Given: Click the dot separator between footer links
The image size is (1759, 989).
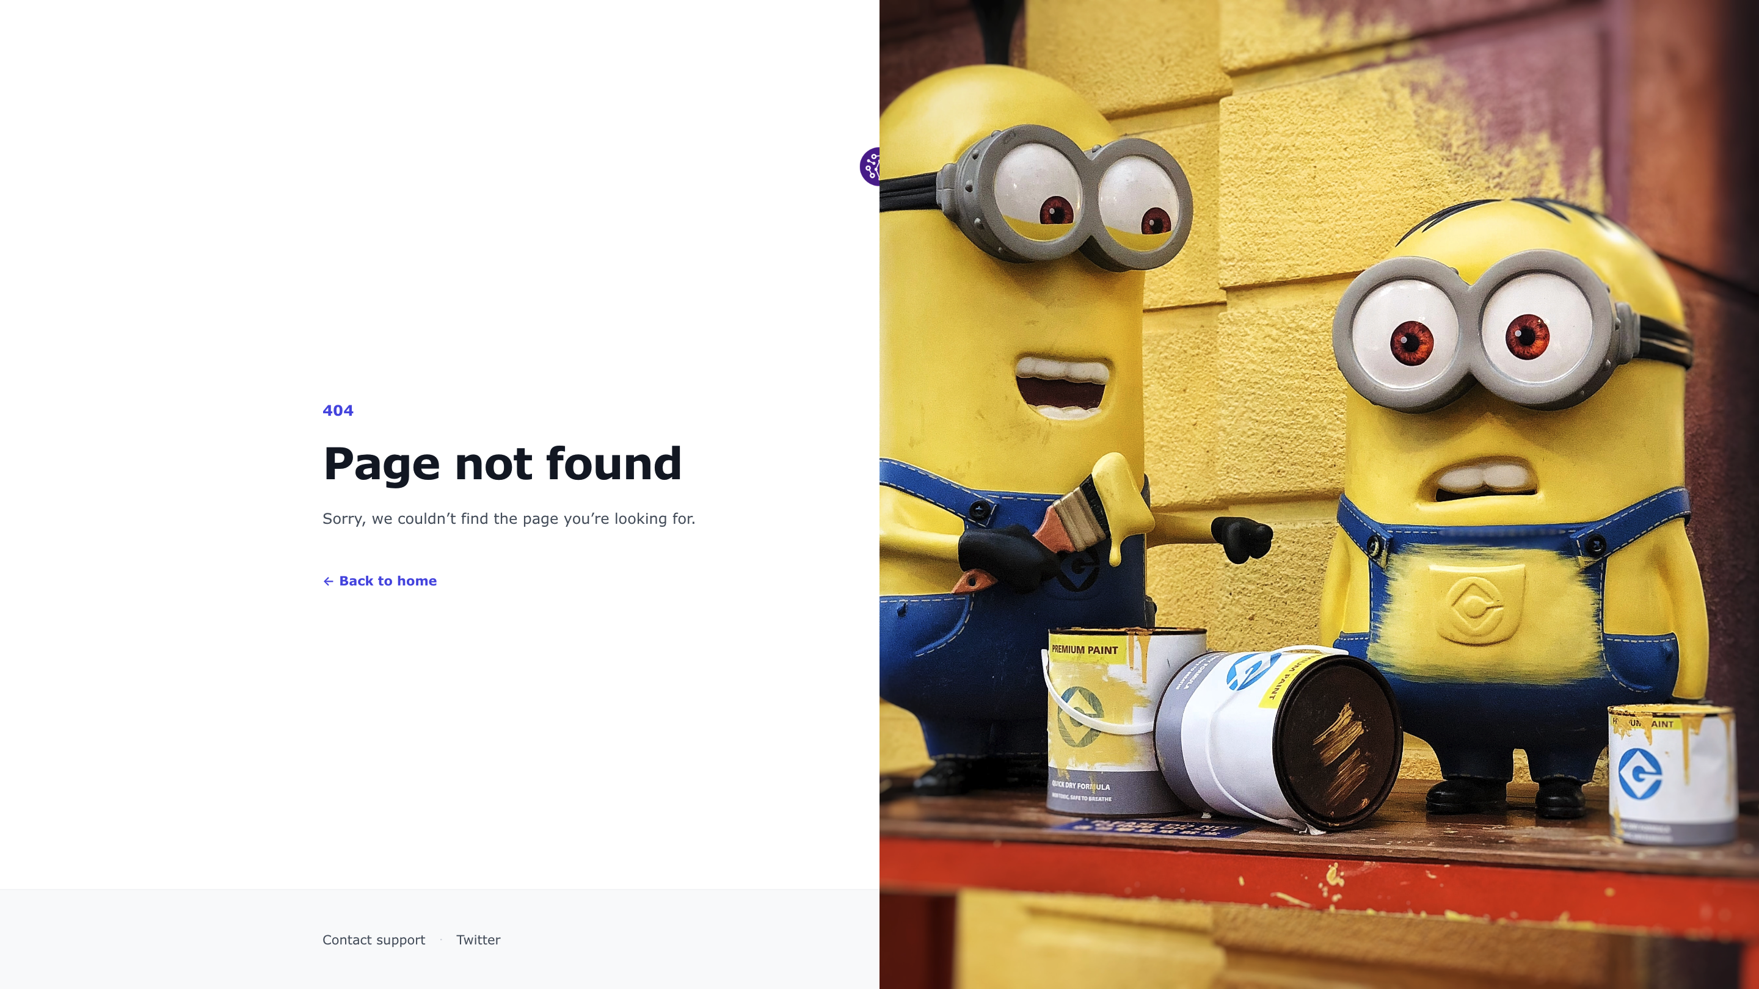Looking at the screenshot, I should pos(441,940).
